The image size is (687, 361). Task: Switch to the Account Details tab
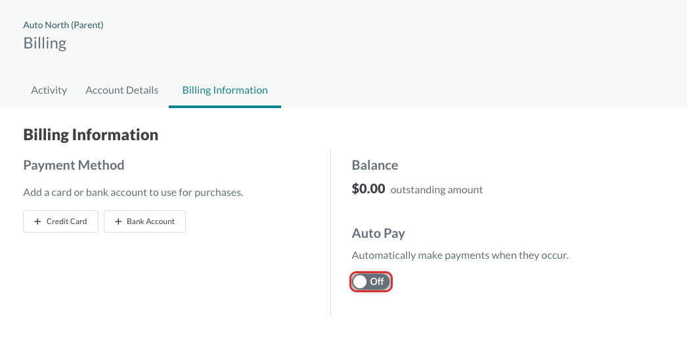122,90
